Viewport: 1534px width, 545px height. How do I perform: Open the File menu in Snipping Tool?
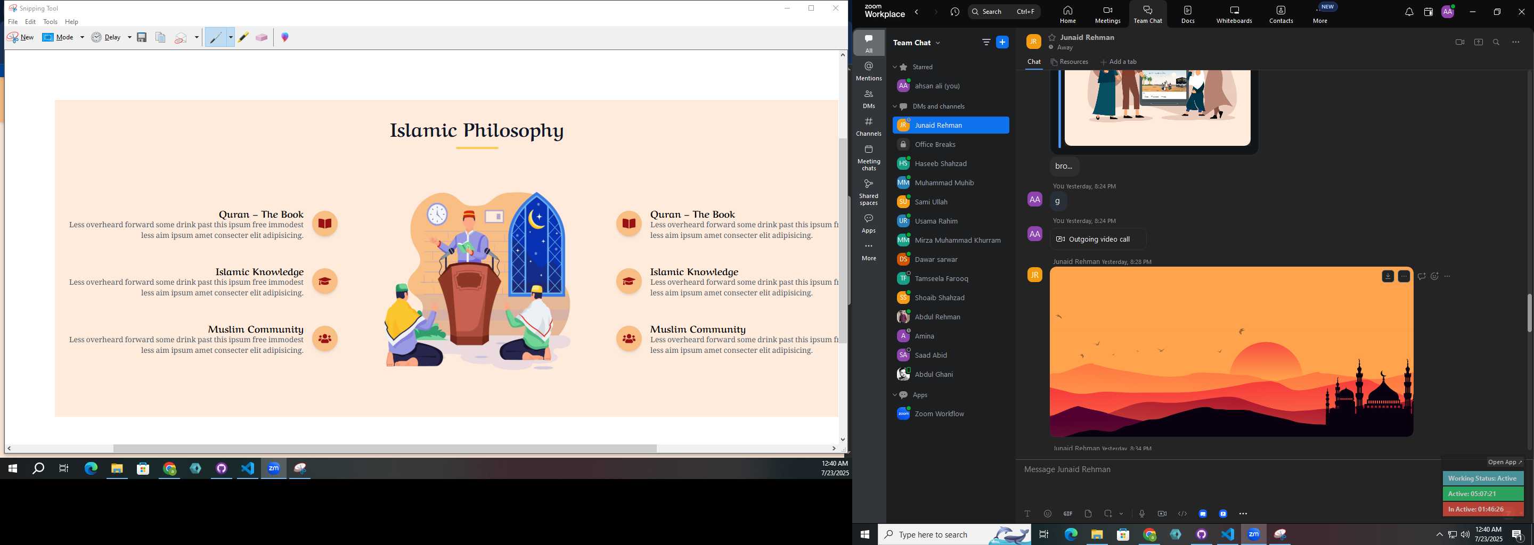(13, 22)
